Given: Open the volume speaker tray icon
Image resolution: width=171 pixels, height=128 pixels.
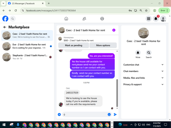Looking at the screenshot, I should click(x=143, y=125).
